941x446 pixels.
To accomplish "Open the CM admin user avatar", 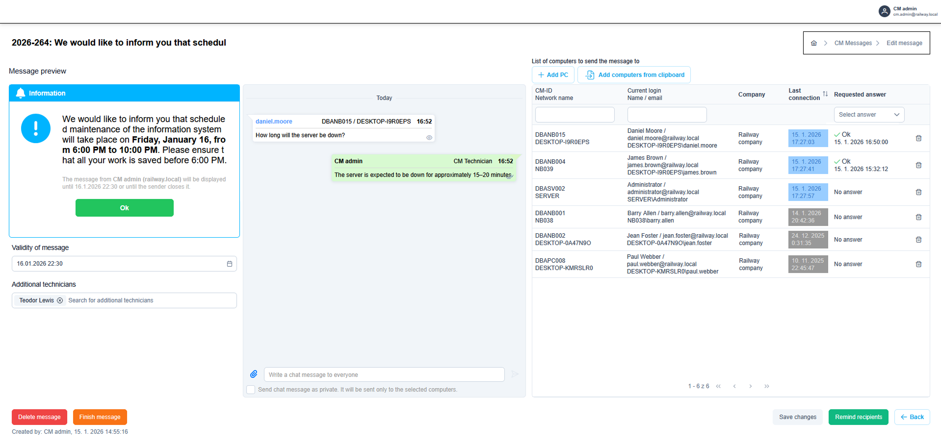I will click(x=884, y=11).
